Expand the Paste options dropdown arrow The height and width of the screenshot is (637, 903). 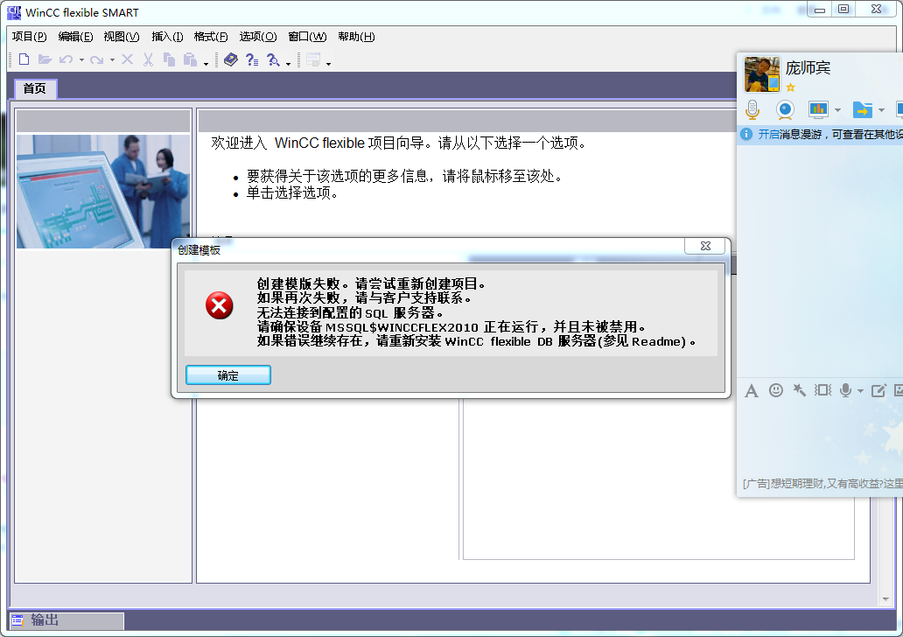click(206, 63)
